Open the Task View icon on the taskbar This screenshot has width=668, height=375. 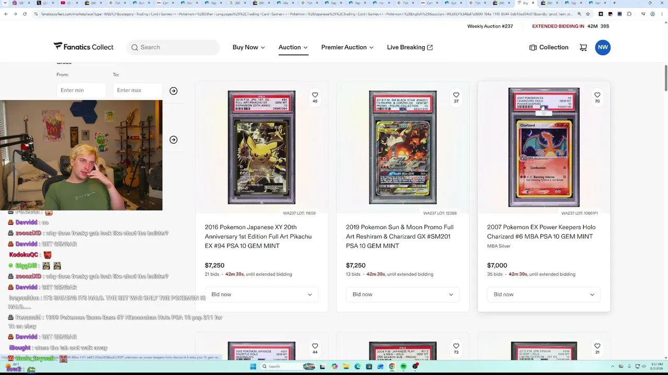[323, 367]
